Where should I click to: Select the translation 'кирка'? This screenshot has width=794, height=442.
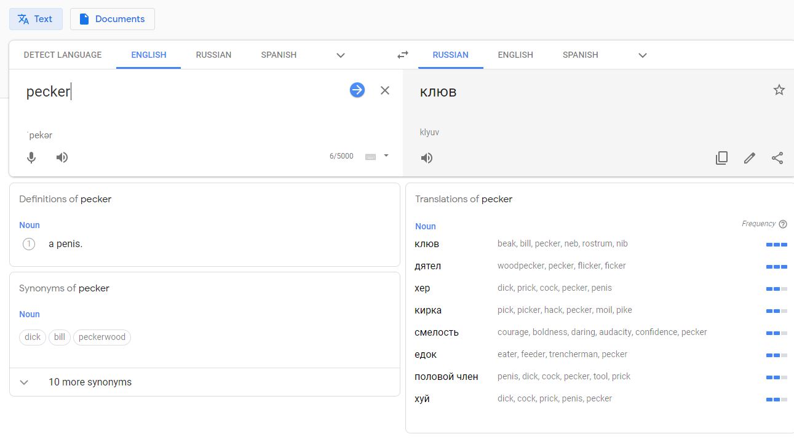coord(428,310)
